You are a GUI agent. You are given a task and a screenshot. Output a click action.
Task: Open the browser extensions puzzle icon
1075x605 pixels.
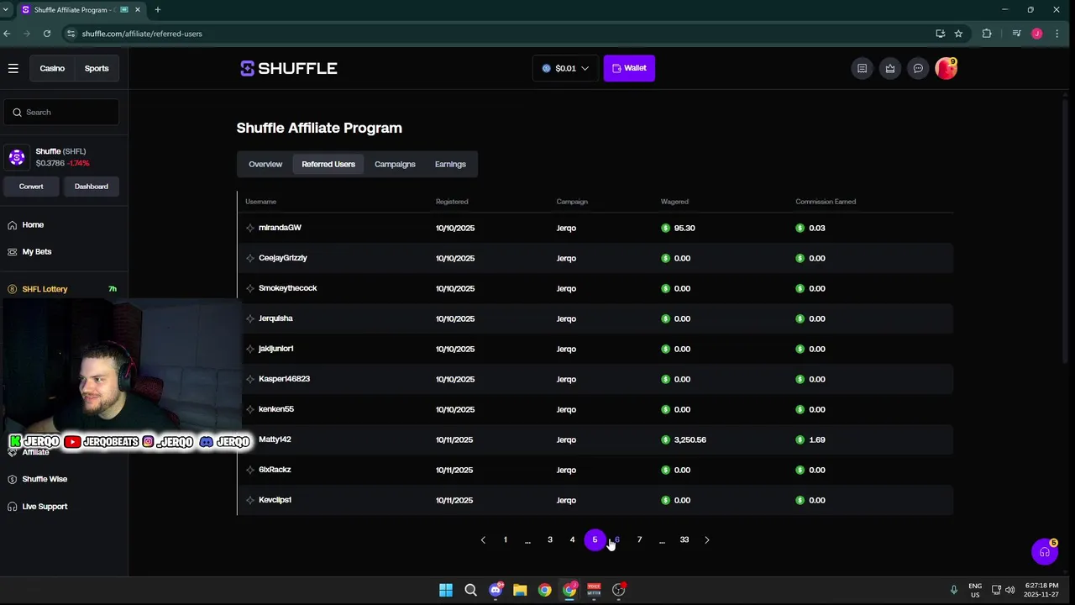coord(987,34)
